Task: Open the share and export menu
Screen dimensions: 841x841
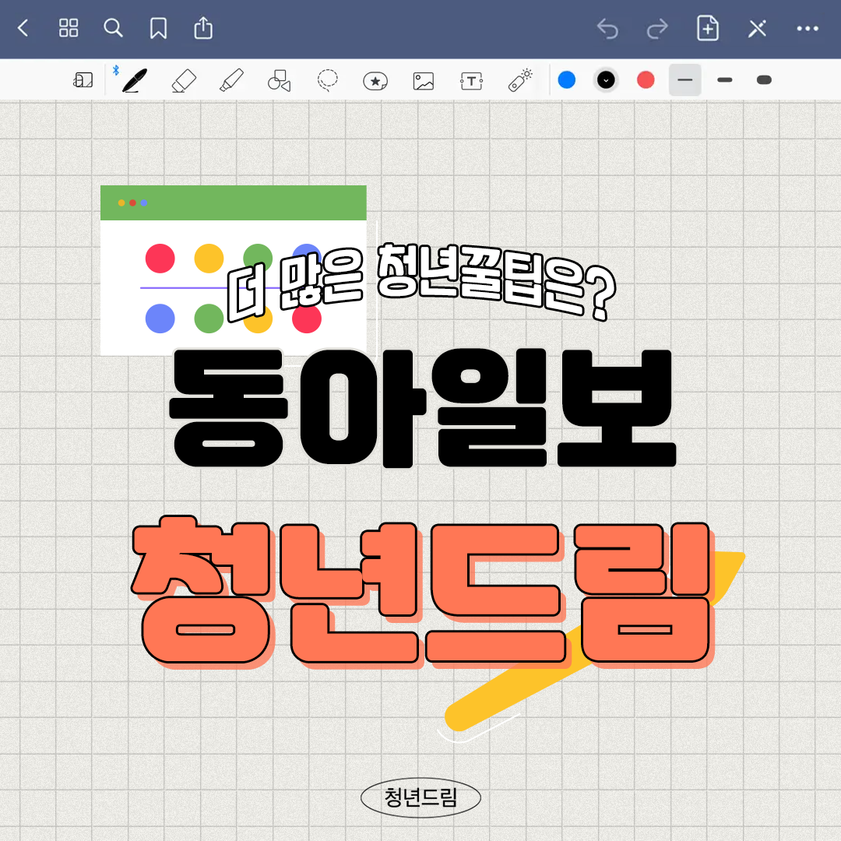Action: coord(203,29)
